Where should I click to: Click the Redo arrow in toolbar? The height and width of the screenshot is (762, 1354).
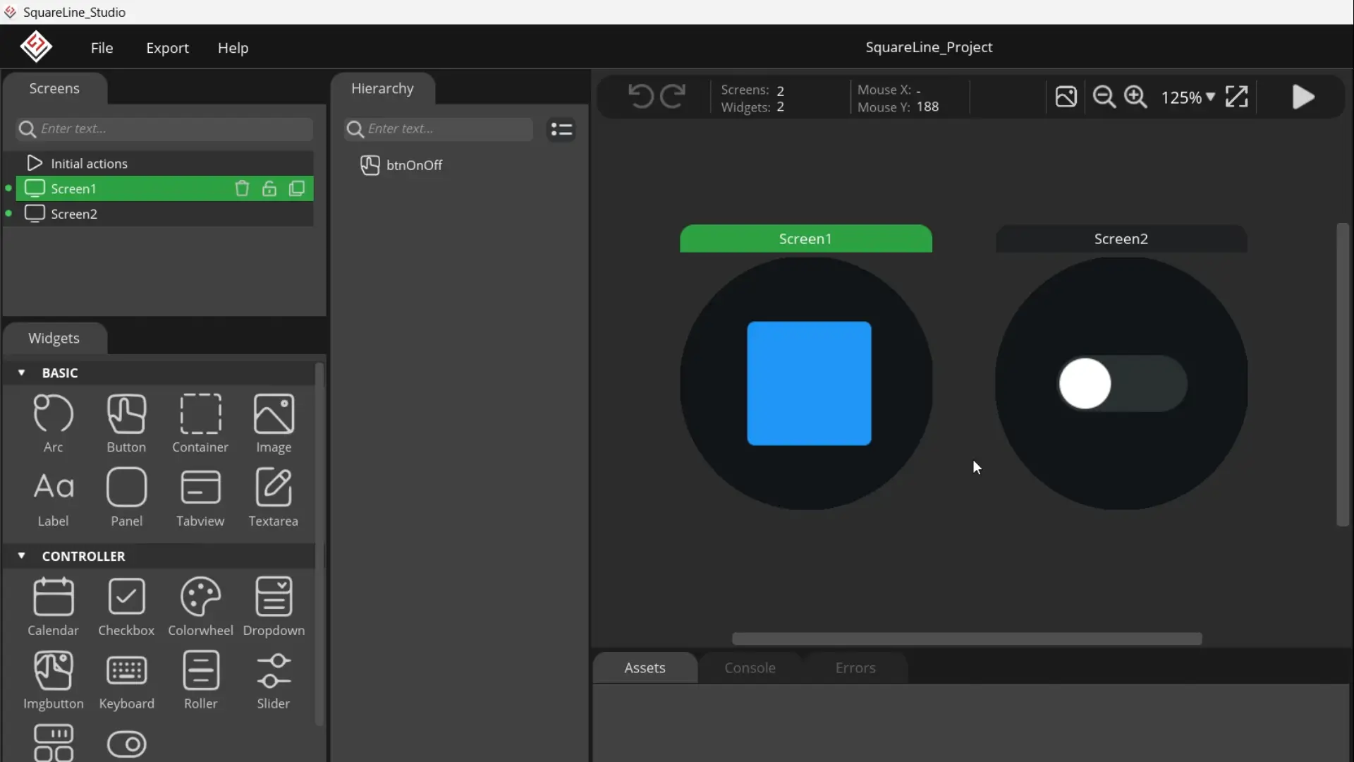click(x=673, y=96)
